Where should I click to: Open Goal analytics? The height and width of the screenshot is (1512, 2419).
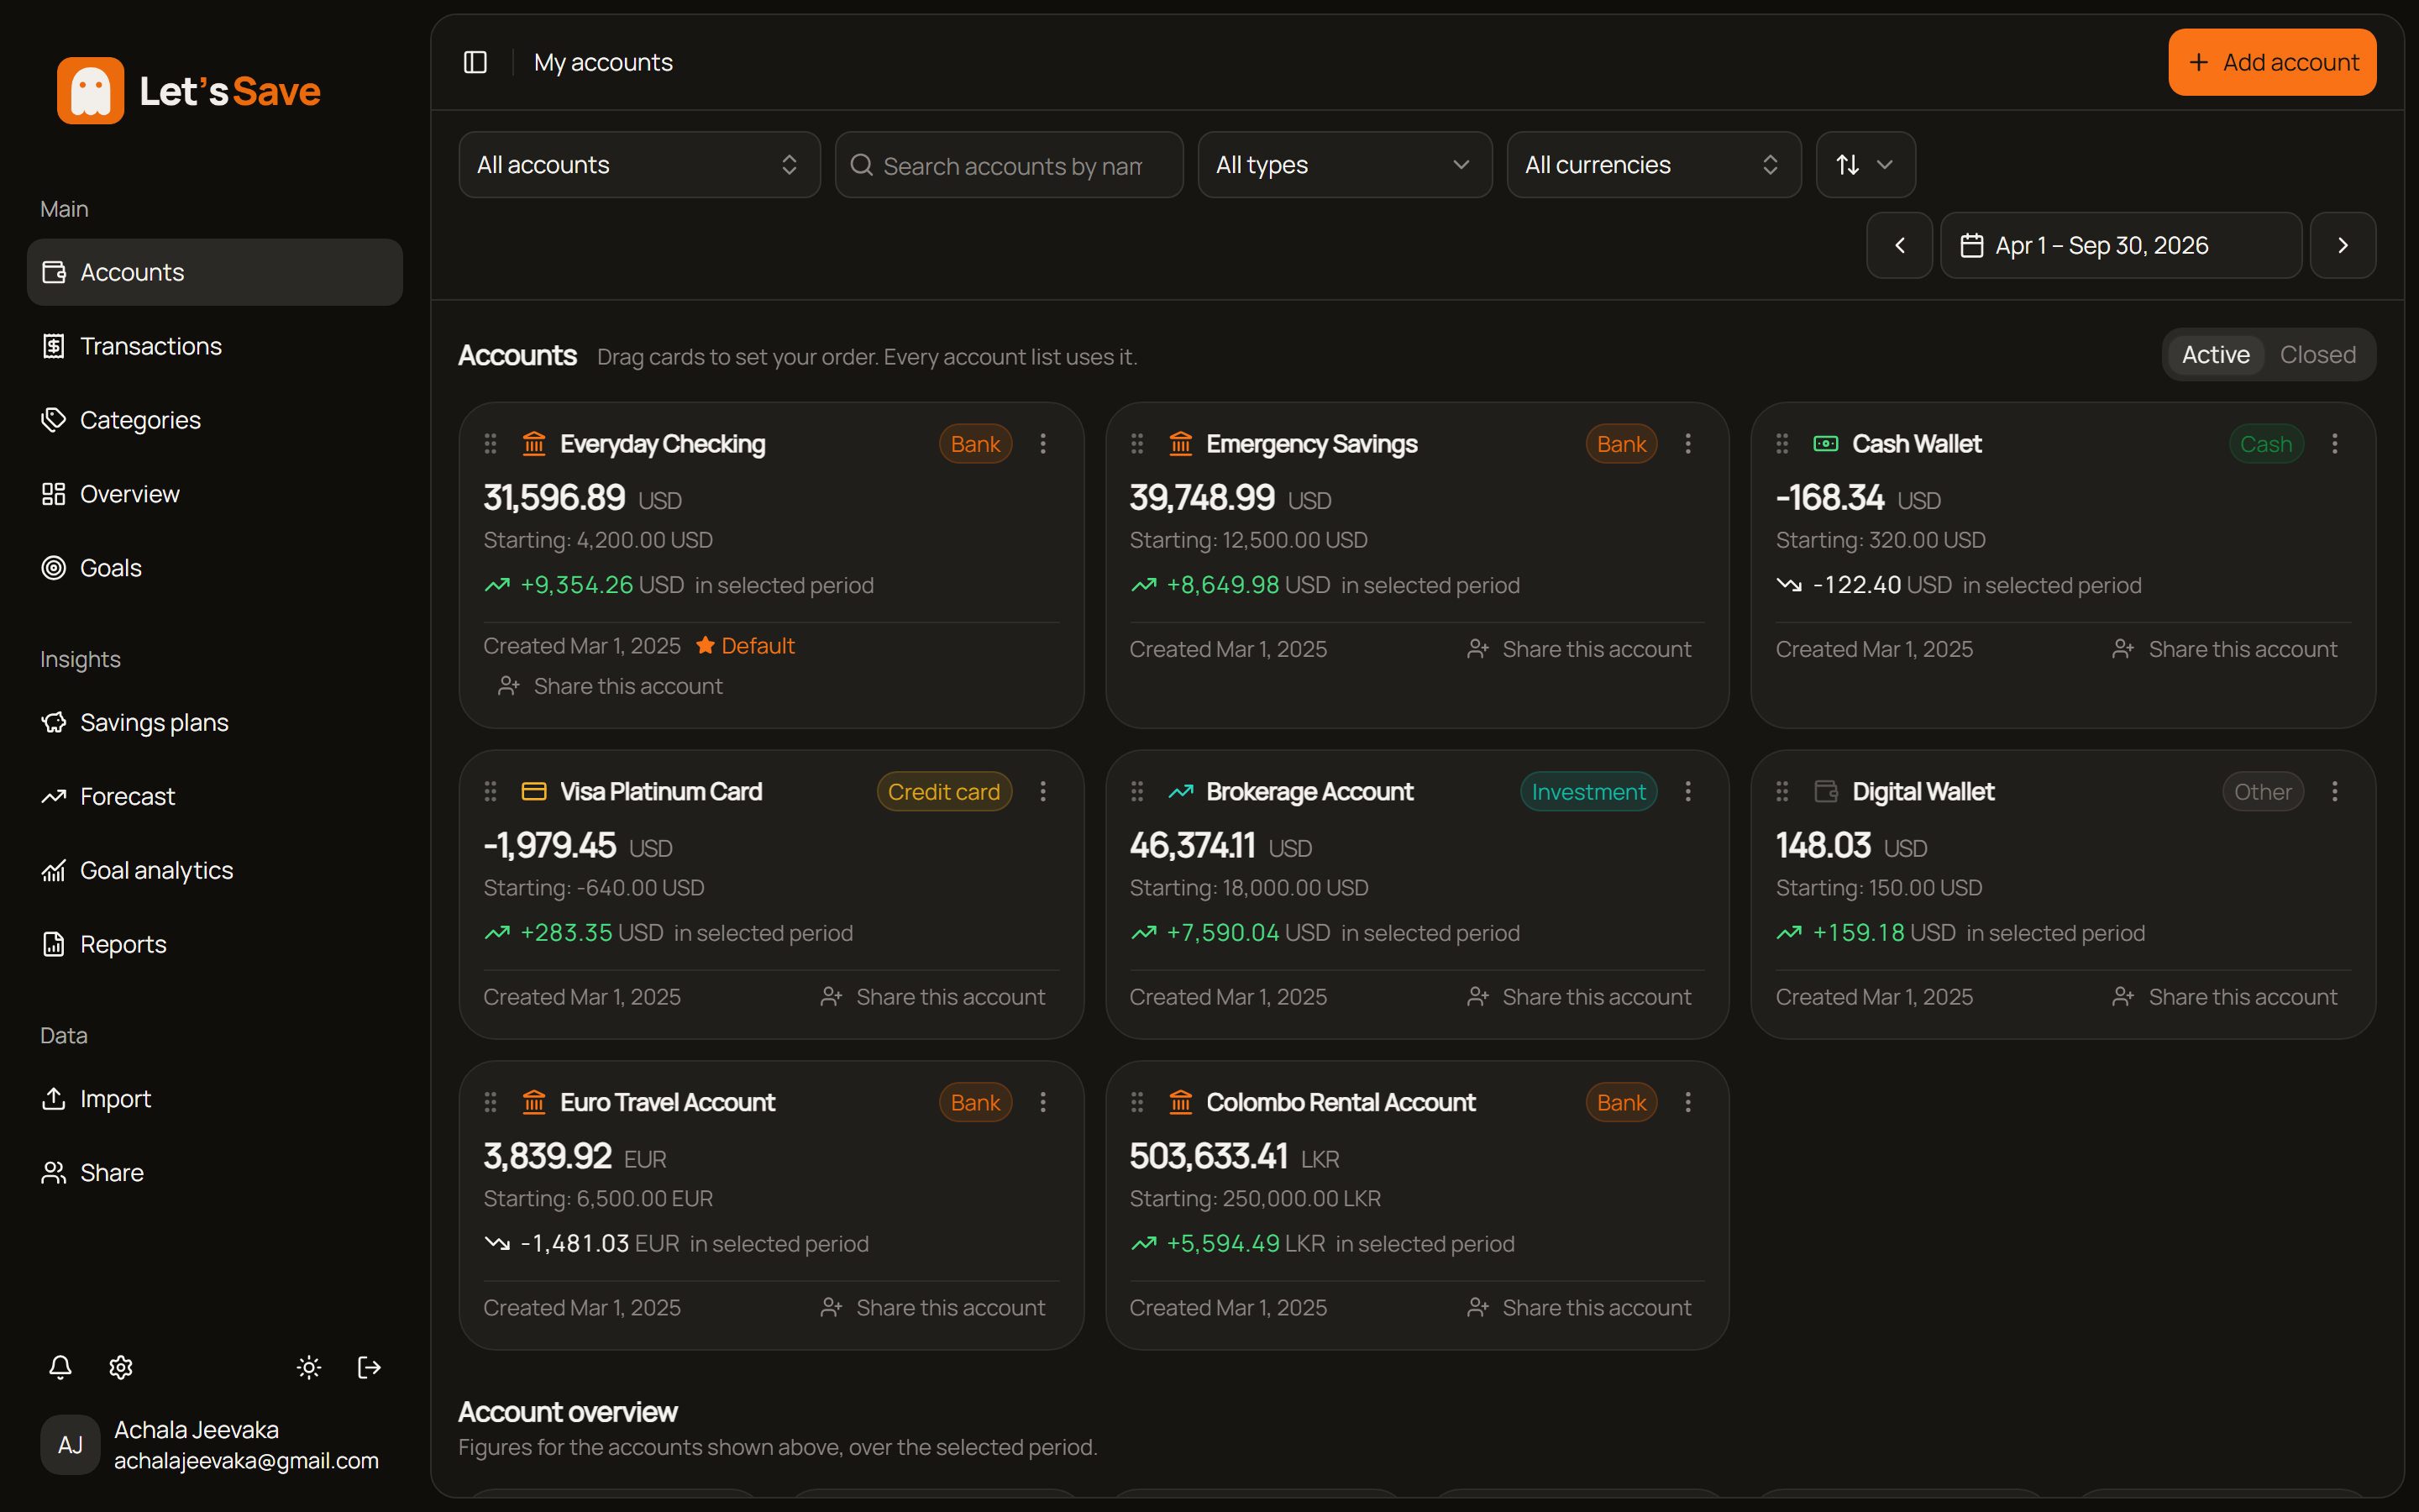214,870
